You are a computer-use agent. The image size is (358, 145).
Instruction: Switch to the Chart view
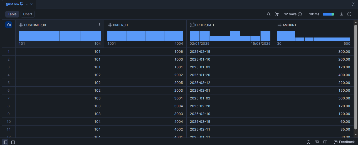28,14
